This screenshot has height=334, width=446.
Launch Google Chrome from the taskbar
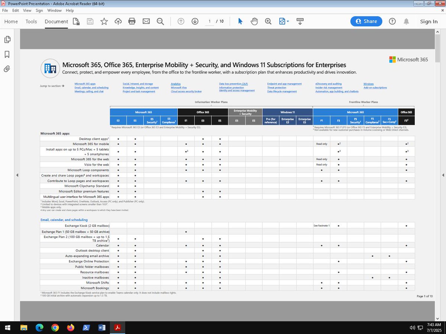tap(55, 328)
